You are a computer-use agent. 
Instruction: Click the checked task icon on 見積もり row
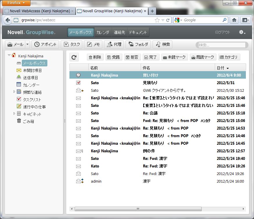(x=78, y=83)
